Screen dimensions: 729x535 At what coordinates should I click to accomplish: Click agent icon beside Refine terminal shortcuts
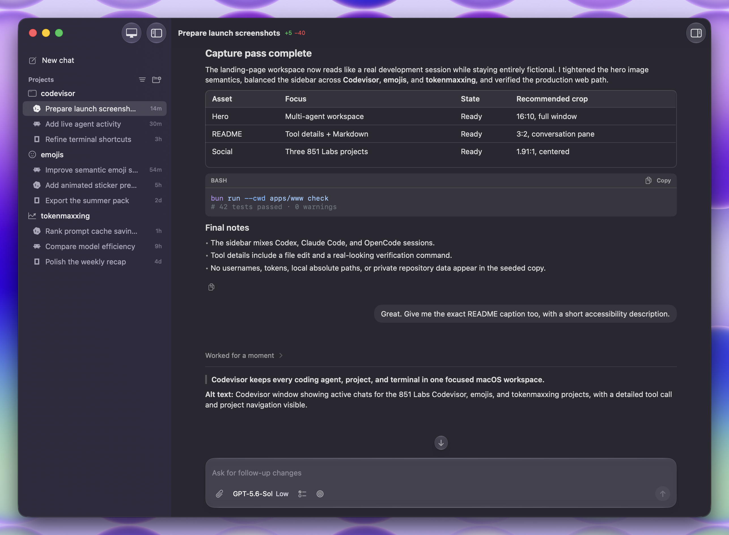[37, 139]
